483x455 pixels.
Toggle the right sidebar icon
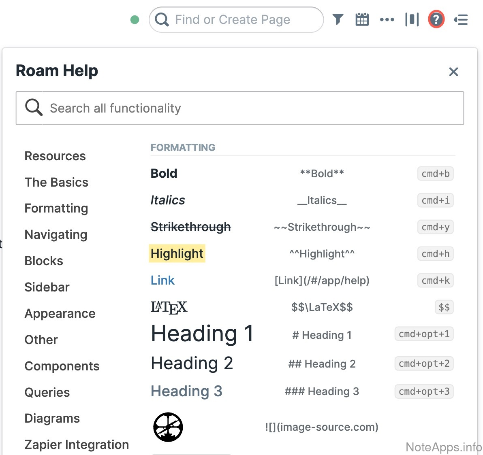(461, 19)
